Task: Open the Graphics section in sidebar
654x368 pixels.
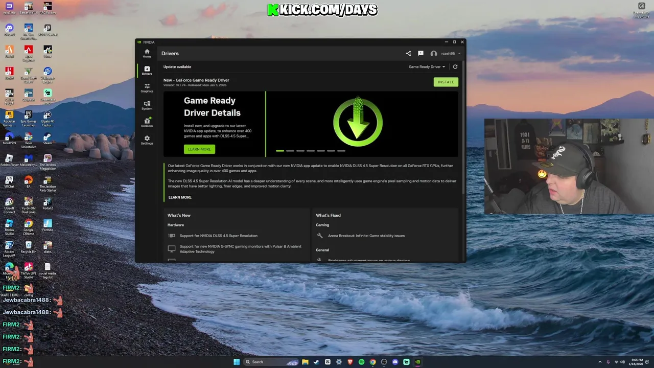Action: (147, 88)
